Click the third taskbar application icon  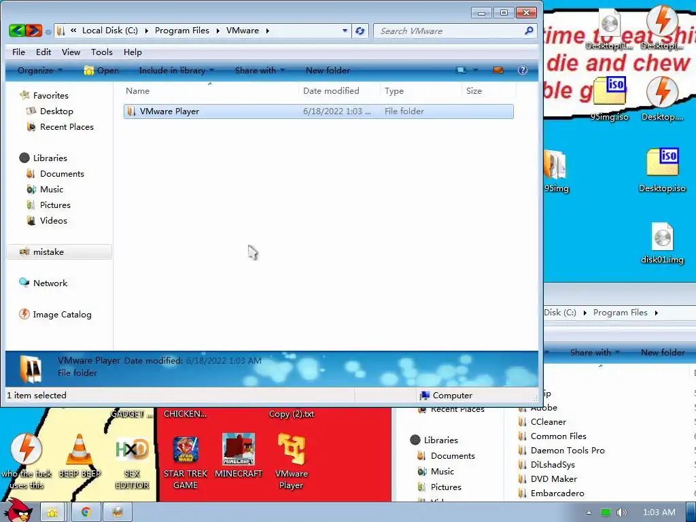(118, 512)
